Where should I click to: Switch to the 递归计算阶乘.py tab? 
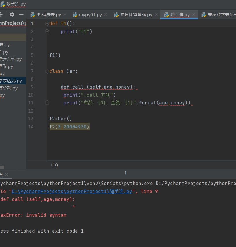(x=136, y=15)
